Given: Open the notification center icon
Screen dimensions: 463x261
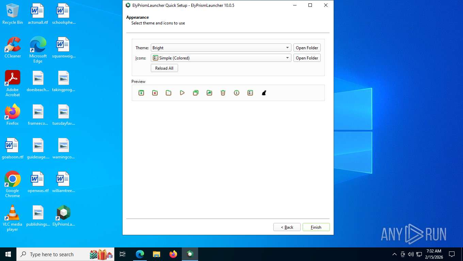Looking at the screenshot, I should (452, 254).
